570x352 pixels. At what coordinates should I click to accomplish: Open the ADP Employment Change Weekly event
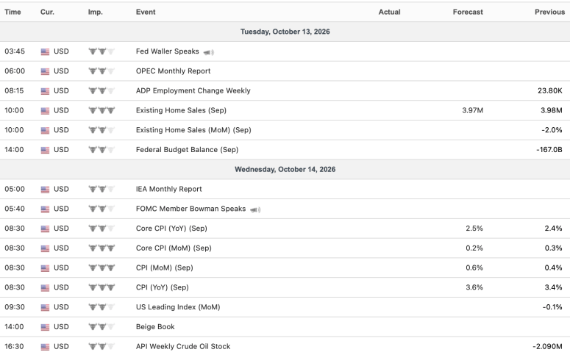click(193, 90)
